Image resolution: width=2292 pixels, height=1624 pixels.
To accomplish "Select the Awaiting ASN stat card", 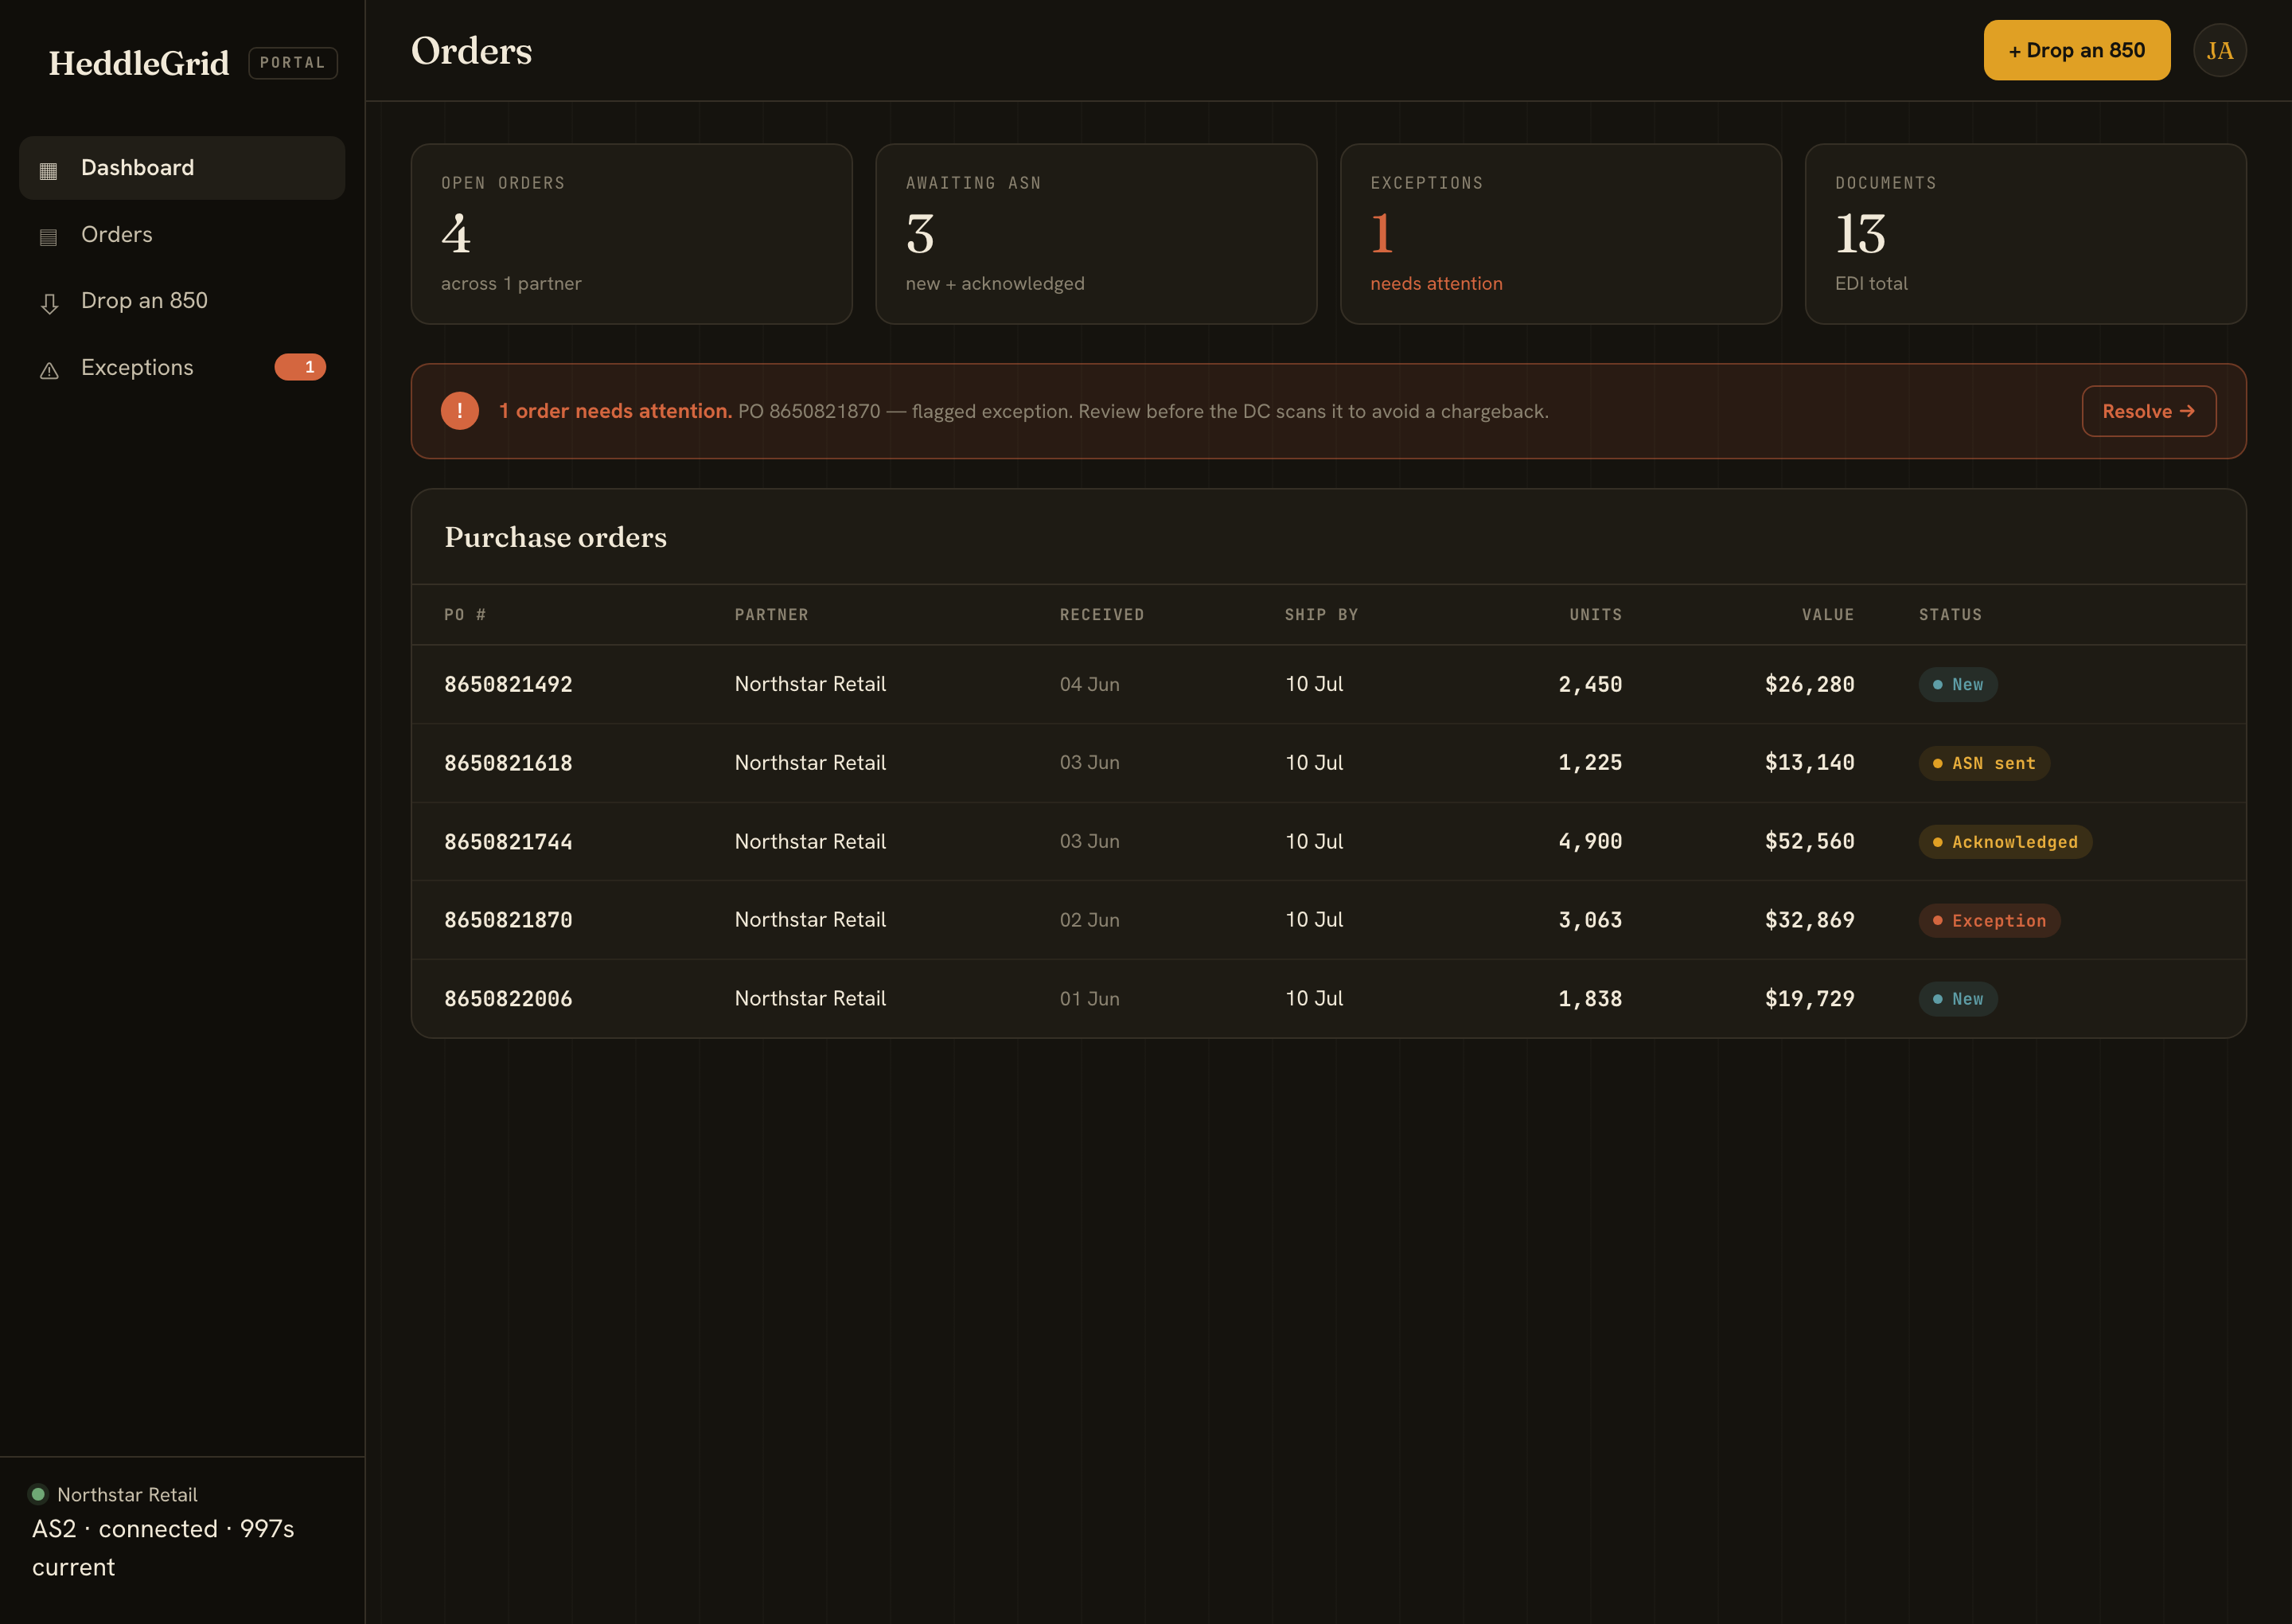I will (x=1097, y=234).
